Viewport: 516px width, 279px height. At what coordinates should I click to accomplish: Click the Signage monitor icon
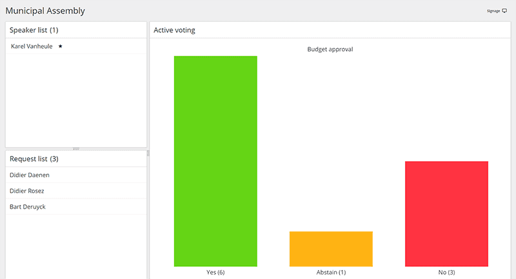coord(504,11)
